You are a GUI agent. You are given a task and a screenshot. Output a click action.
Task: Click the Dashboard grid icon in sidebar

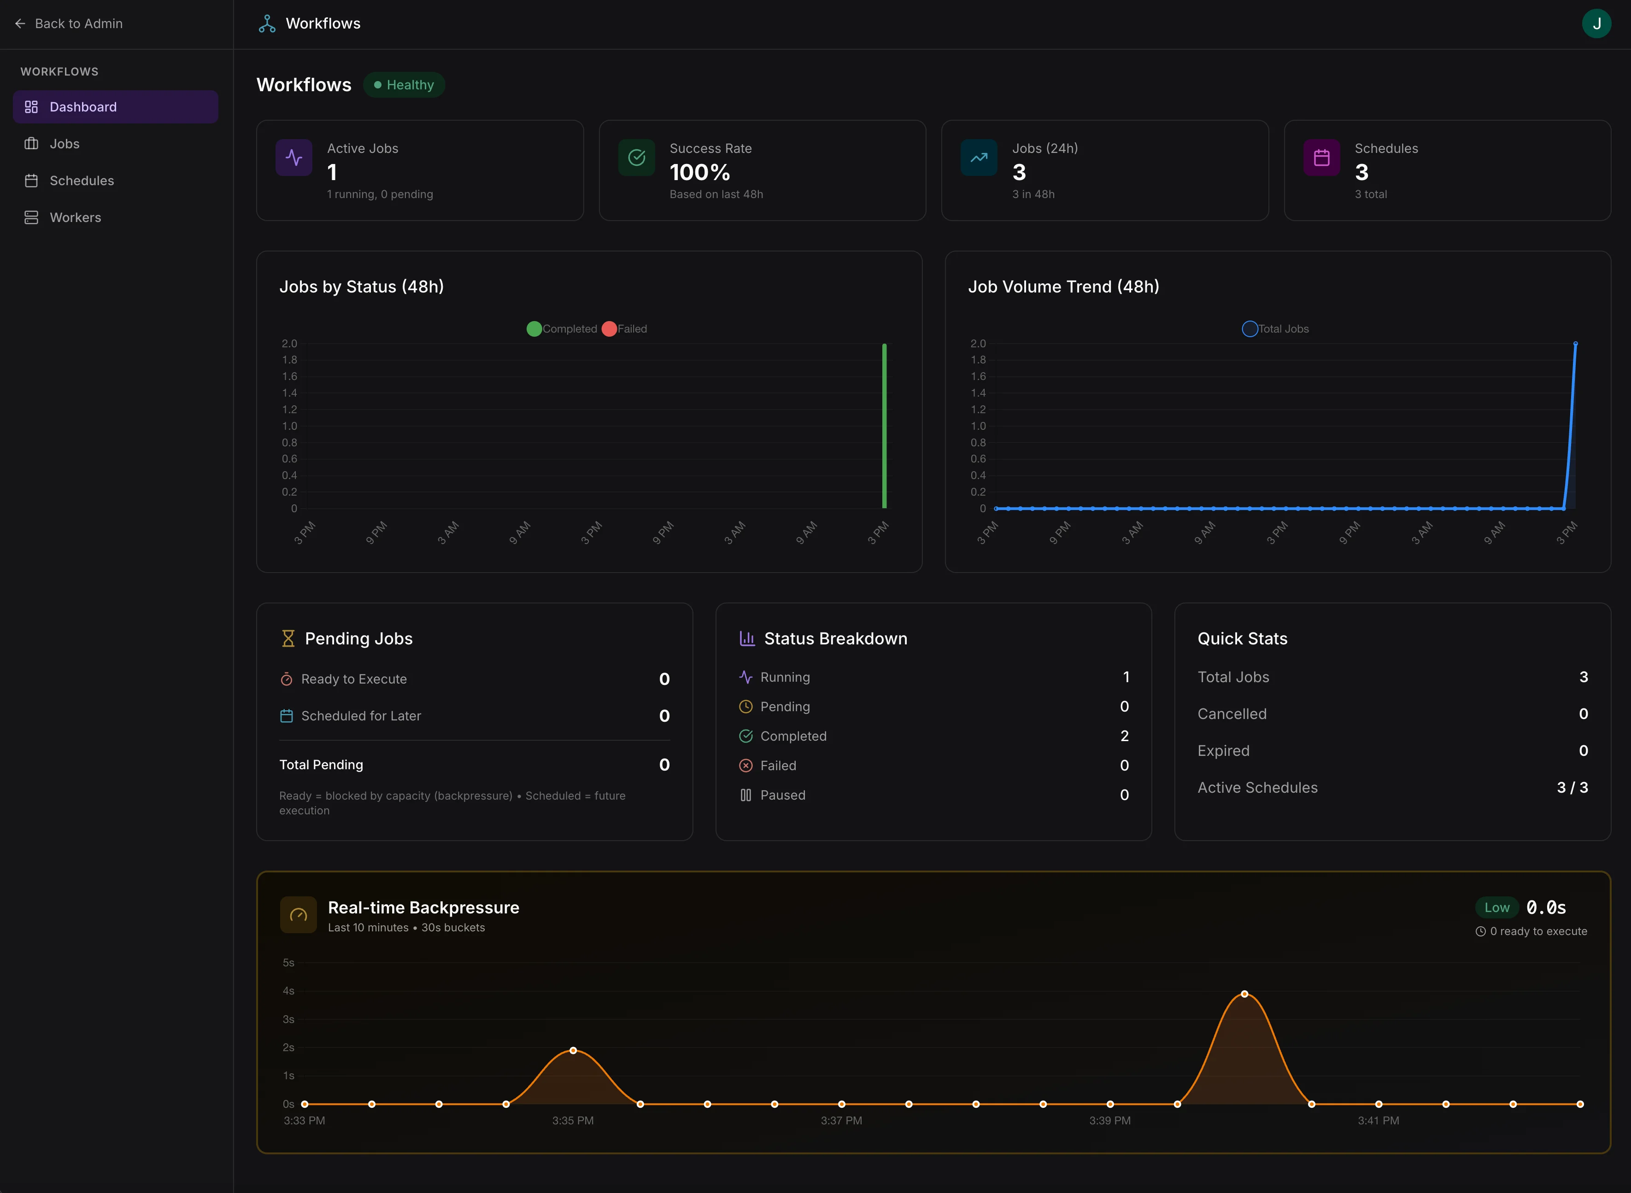pyautogui.click(x=31, y=107)
